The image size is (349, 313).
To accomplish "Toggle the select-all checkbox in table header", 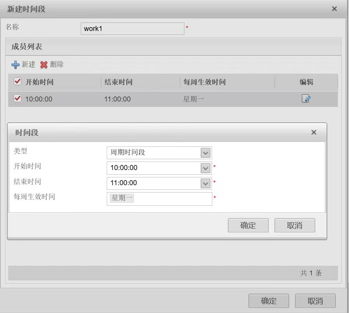I will pos(17,81).
